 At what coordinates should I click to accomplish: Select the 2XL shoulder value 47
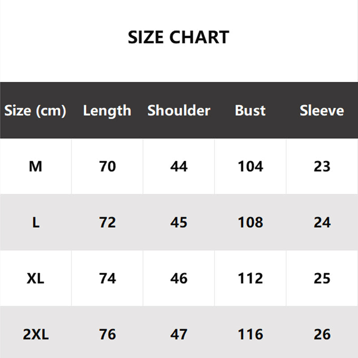[179, 334]
